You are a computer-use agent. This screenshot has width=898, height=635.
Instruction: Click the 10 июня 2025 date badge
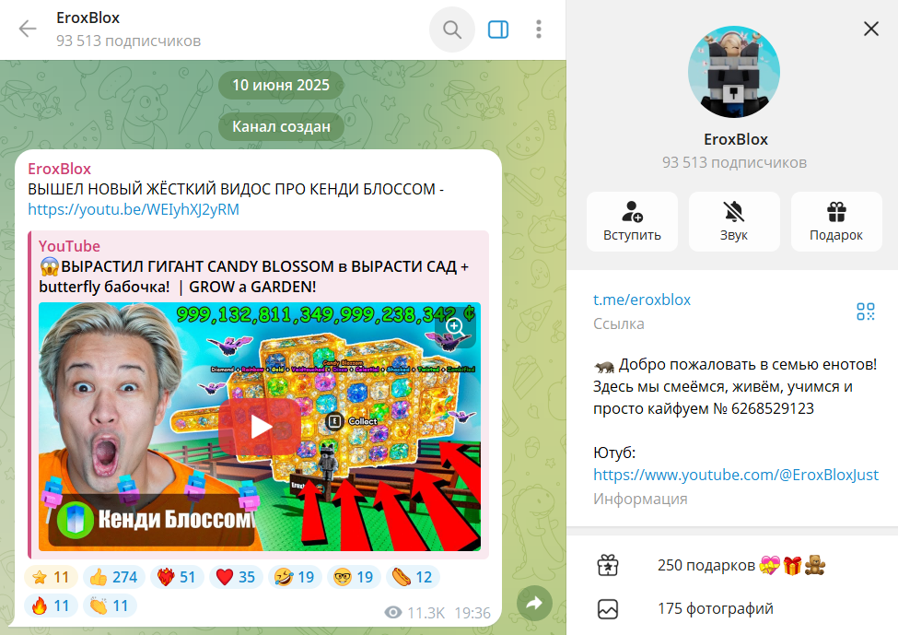click(281, 86)
